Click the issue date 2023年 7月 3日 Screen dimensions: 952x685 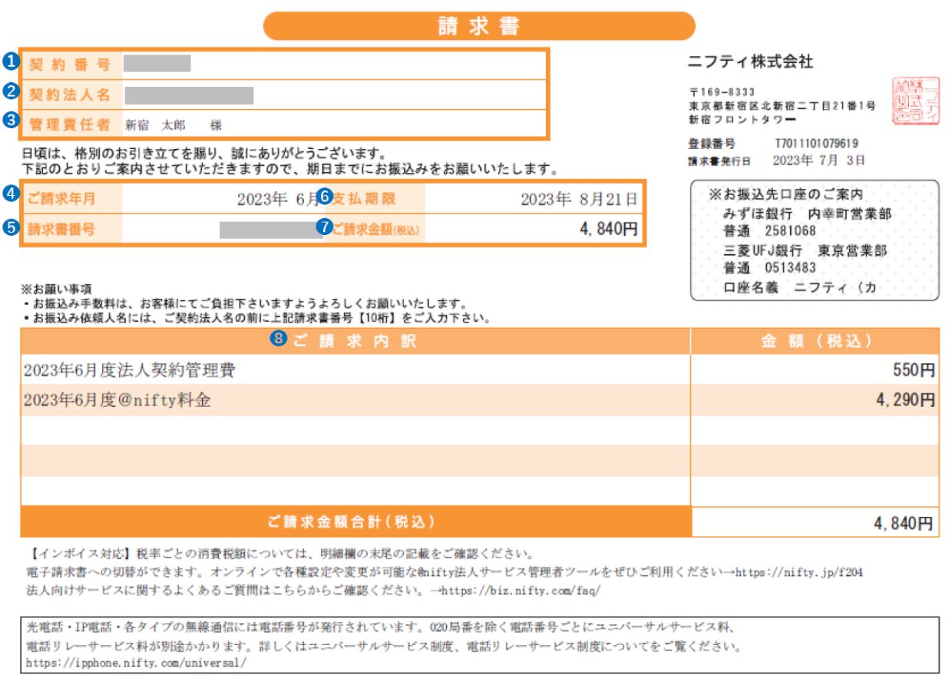(x=821, y=160)
